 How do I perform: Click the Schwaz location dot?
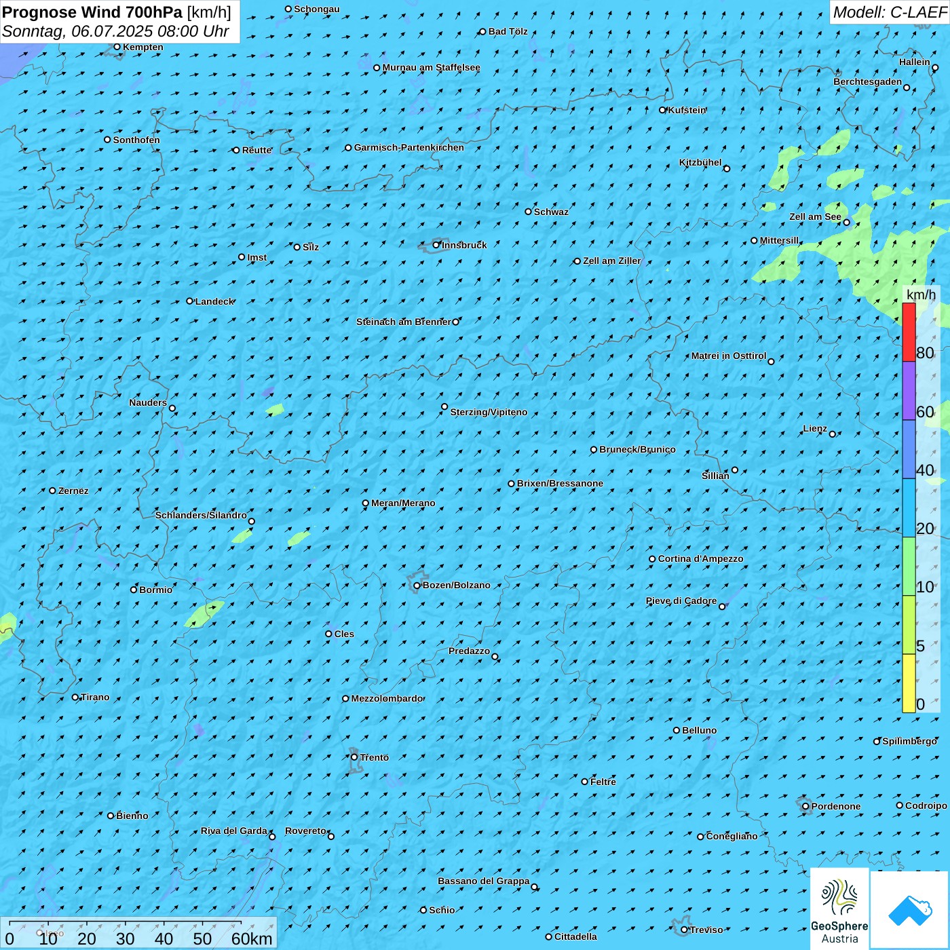tap(529, 212)
